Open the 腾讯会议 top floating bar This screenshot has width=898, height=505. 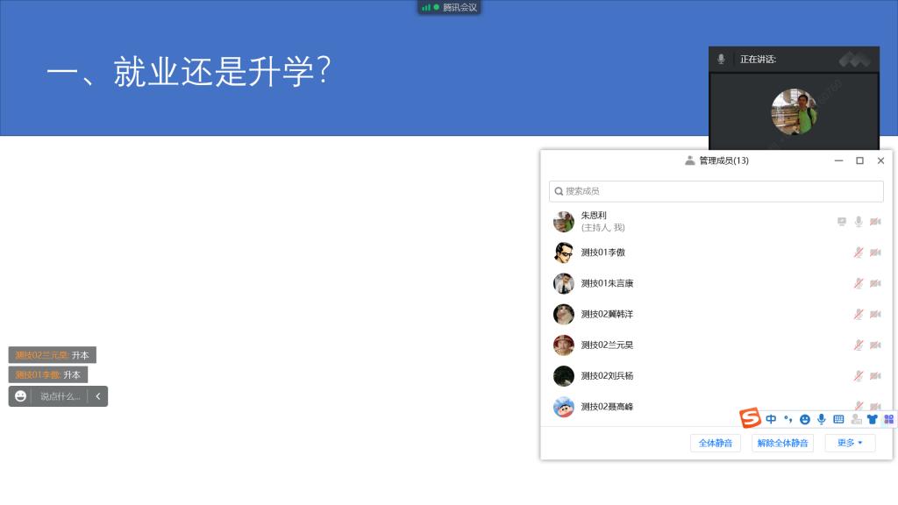(449, 7)
